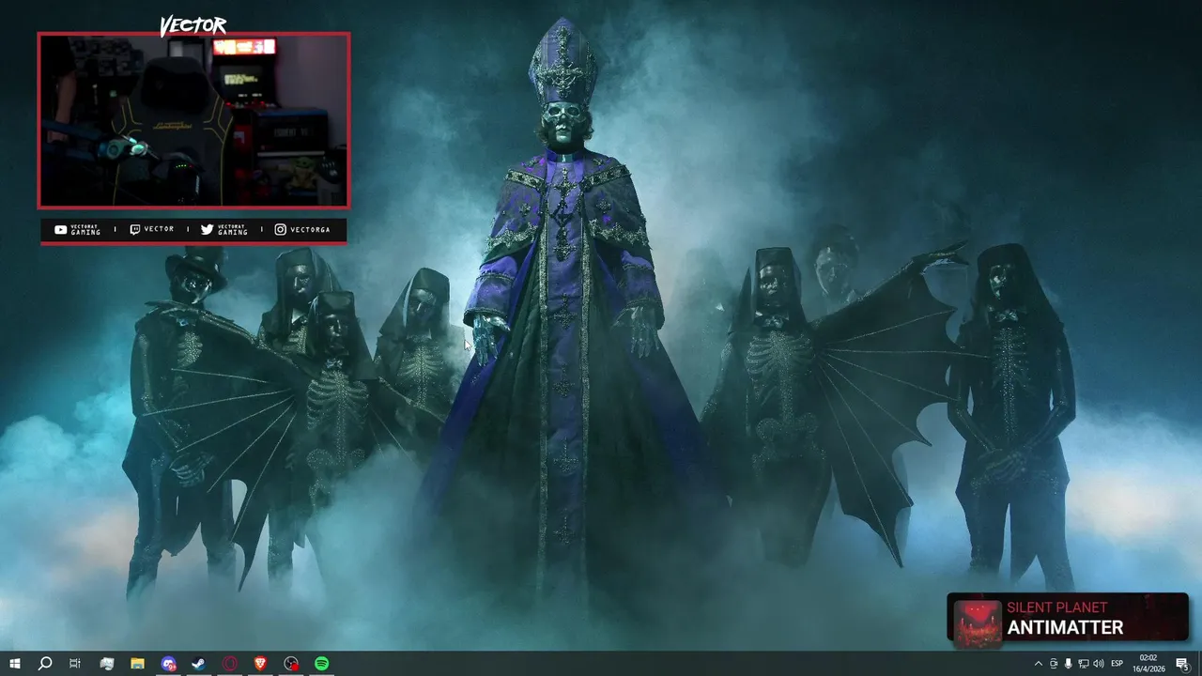
Task: Click the microphone tray icon
Action: [1068, 664]
